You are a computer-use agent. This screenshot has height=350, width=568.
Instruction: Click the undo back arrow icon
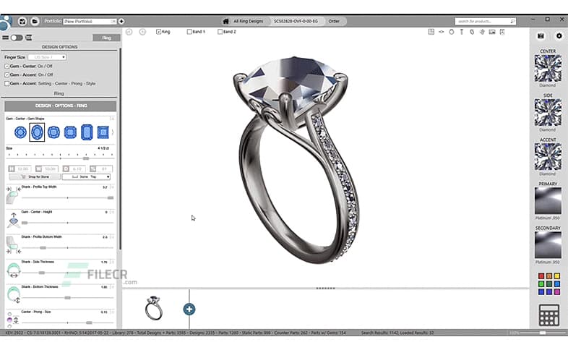[129, 32]
